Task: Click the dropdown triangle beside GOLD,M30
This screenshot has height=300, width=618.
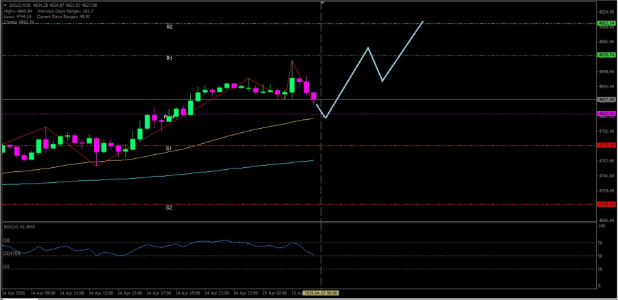Action: click(5, 5)
